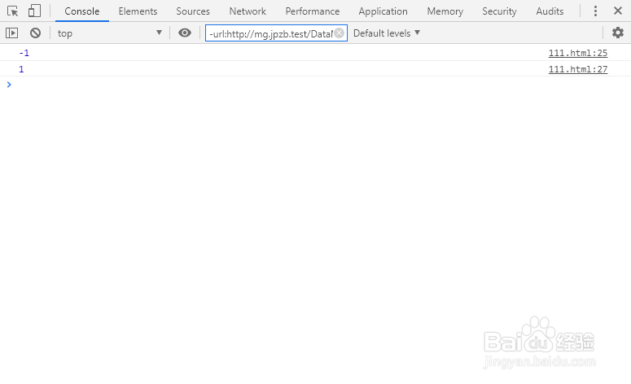Switch to the Console tab
The width and height of the screenshot is (631, 384).
pyautogui.click(x=82, y=11)
